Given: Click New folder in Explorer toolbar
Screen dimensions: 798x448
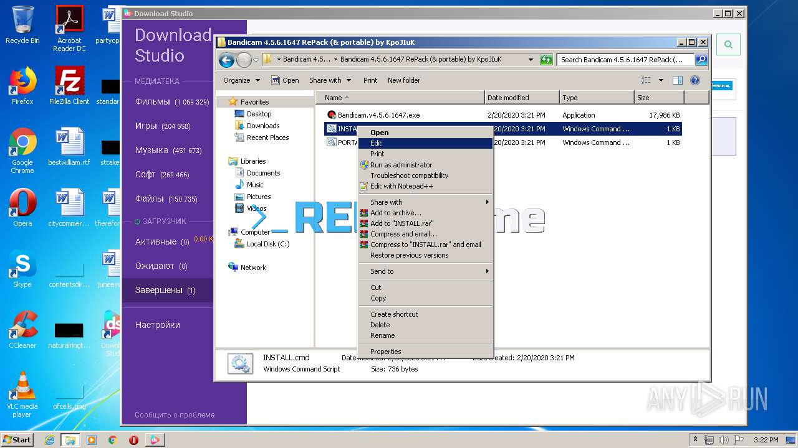Looking at the screenshot, I should click(x=404, y=80).
